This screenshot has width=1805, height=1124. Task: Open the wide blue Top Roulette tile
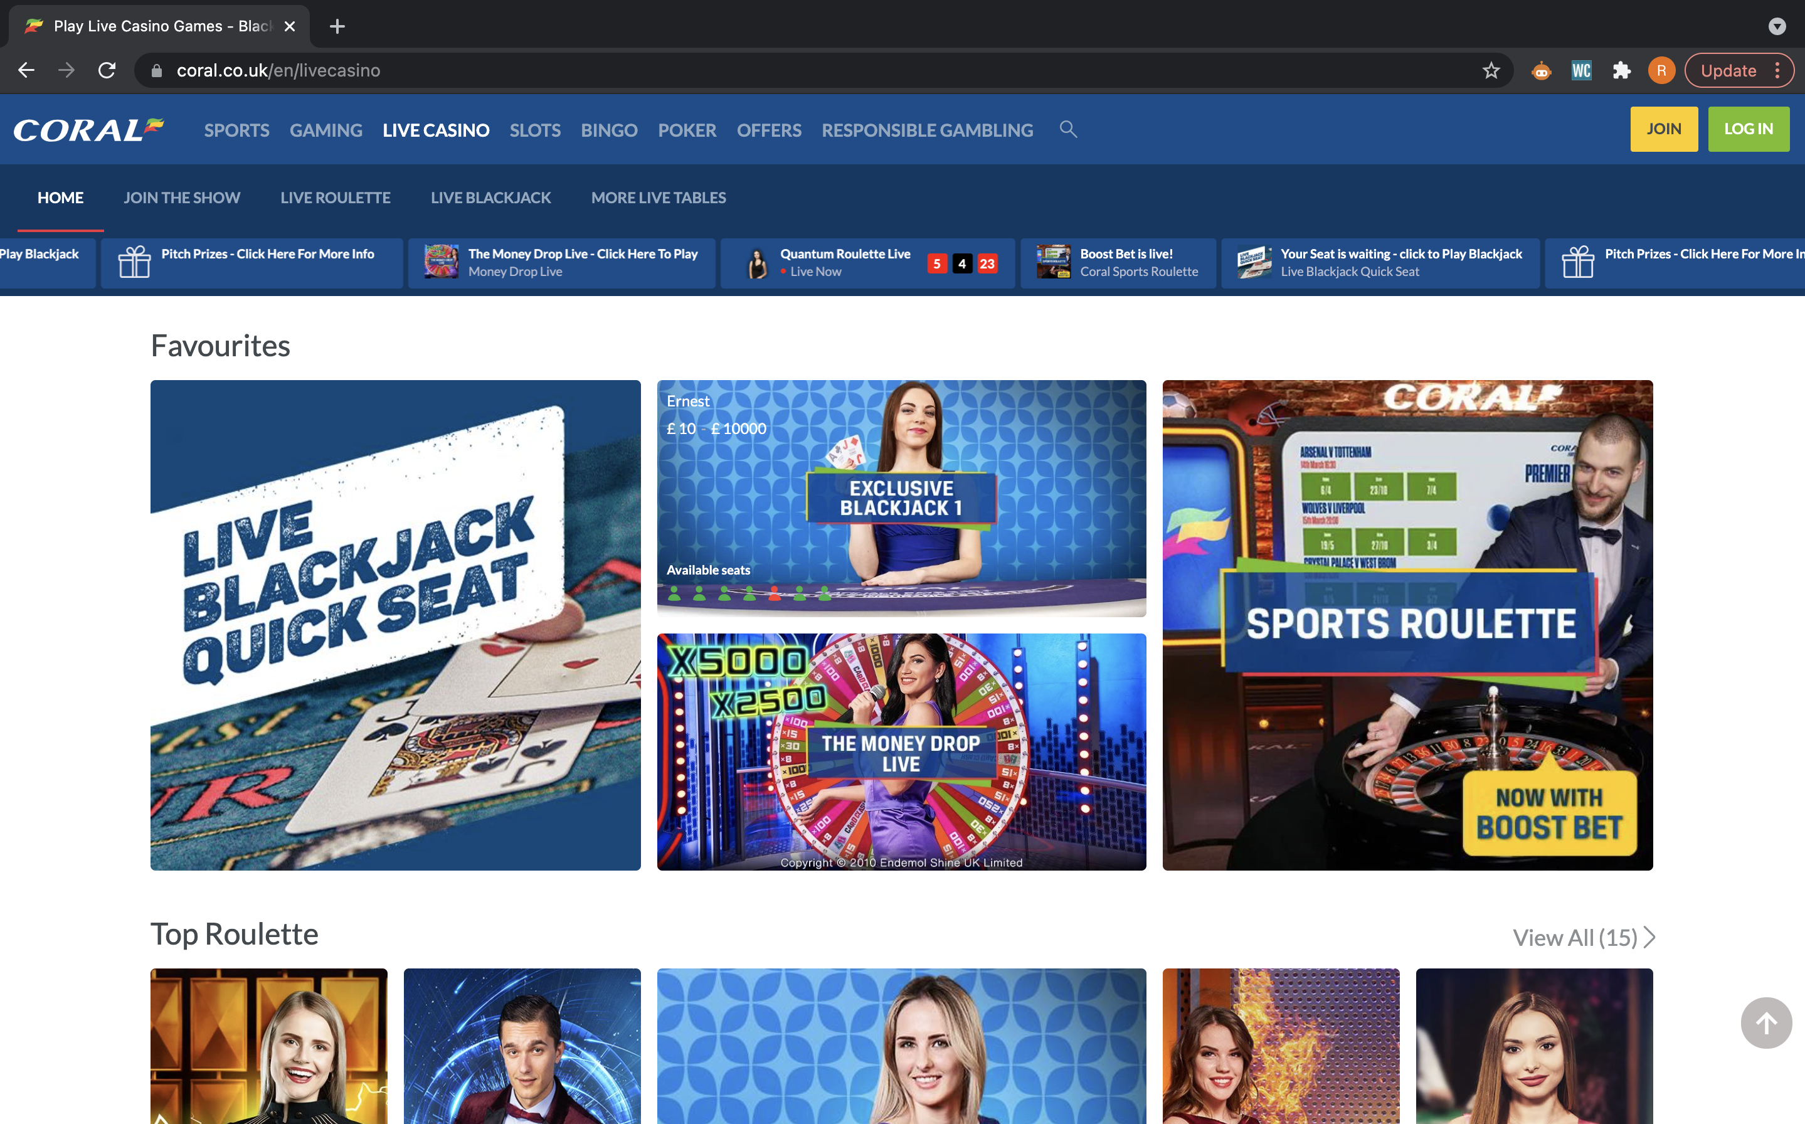pyautogui.click(x=901, y=1046)
